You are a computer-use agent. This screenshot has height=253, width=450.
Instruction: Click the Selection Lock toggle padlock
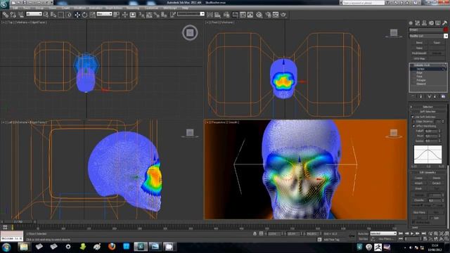[255, 234]
